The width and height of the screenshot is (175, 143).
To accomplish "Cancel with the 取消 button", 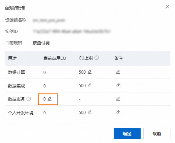I will pyautogui.click(x=157, y=133).
